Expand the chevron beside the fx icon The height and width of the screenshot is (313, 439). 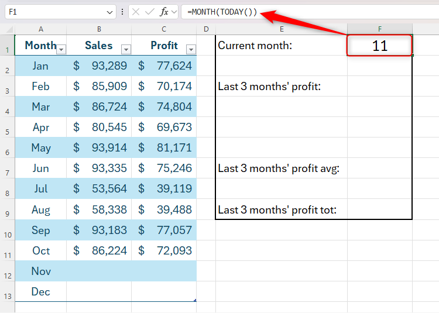174,12
